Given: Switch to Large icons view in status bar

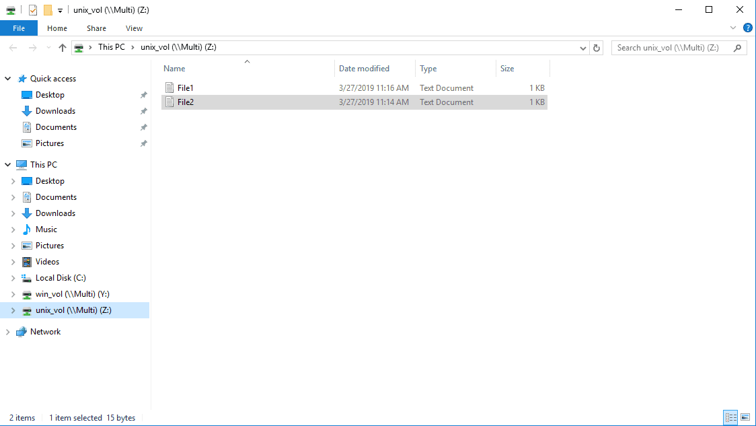Looking at the screenshot, I should click(x=745, y=418).
